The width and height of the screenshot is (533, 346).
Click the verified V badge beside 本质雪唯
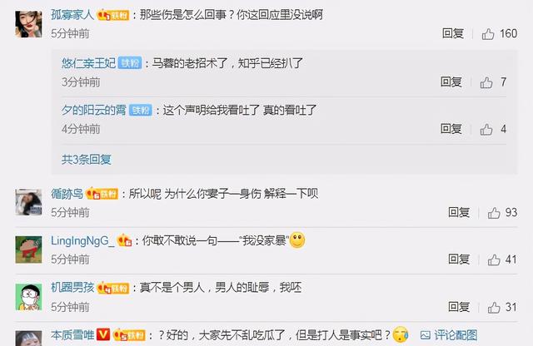103,334
